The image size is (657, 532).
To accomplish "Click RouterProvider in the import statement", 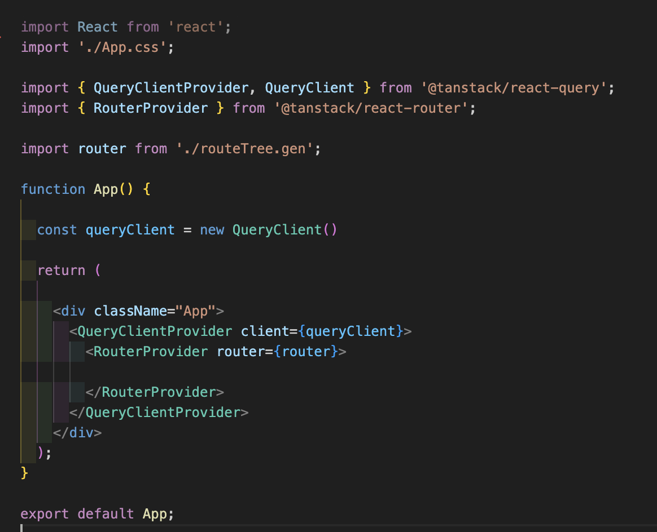I will [151, 108].
